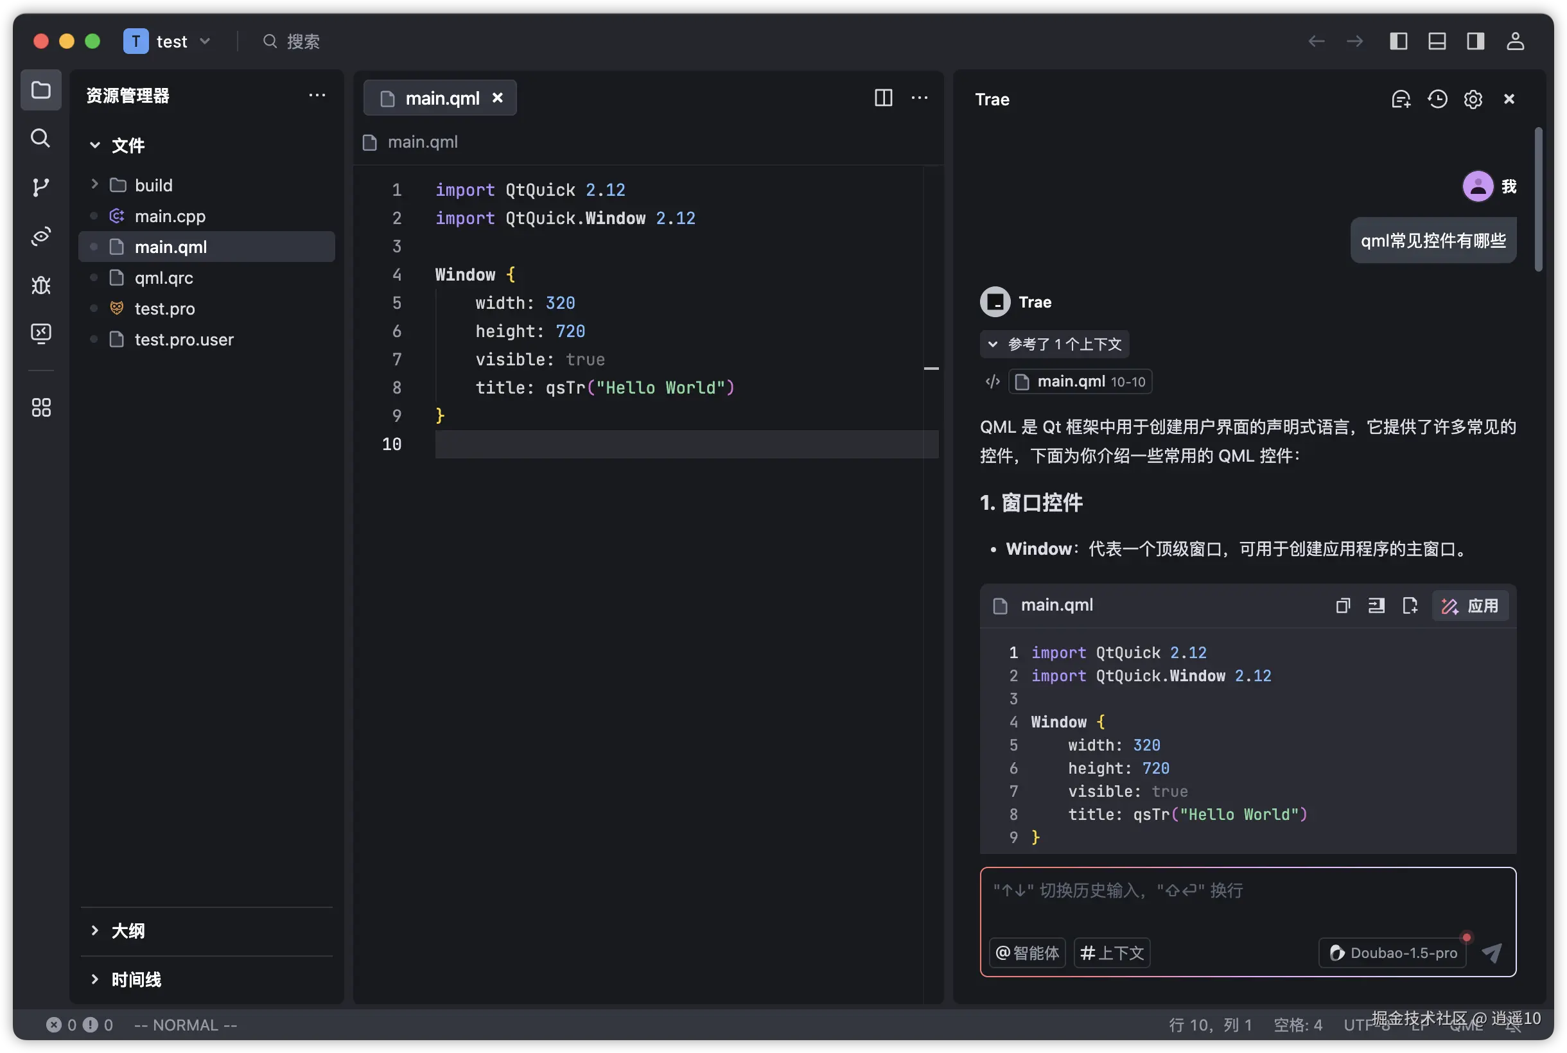The image size is (1567, 1053).
Task: Toggle the bottom panel layout
Action: 1437,42
